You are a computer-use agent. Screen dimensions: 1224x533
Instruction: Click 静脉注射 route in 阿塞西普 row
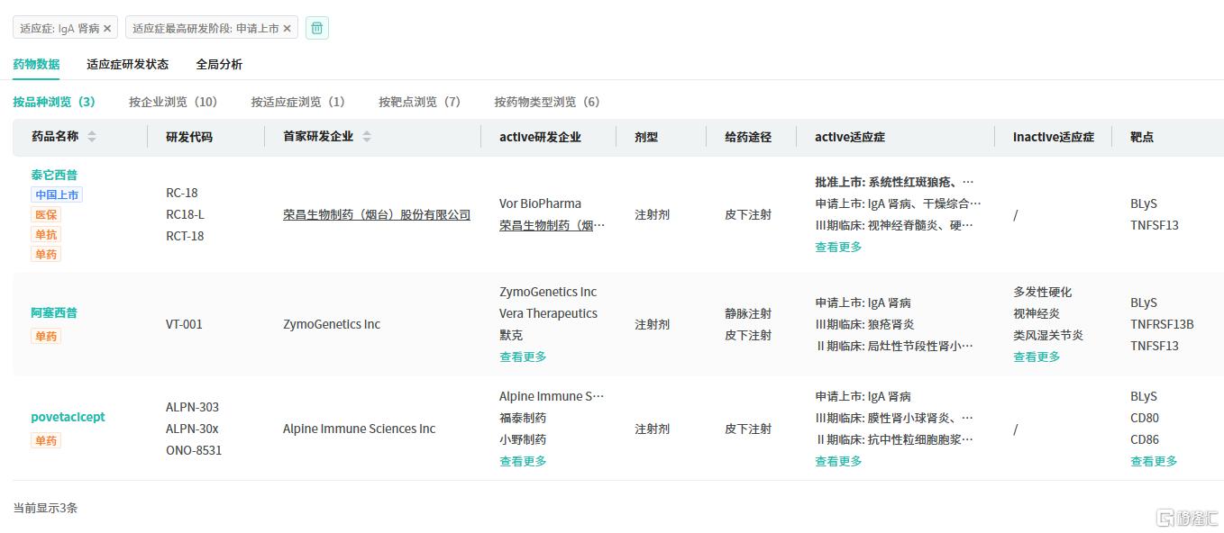click(748, 313)
